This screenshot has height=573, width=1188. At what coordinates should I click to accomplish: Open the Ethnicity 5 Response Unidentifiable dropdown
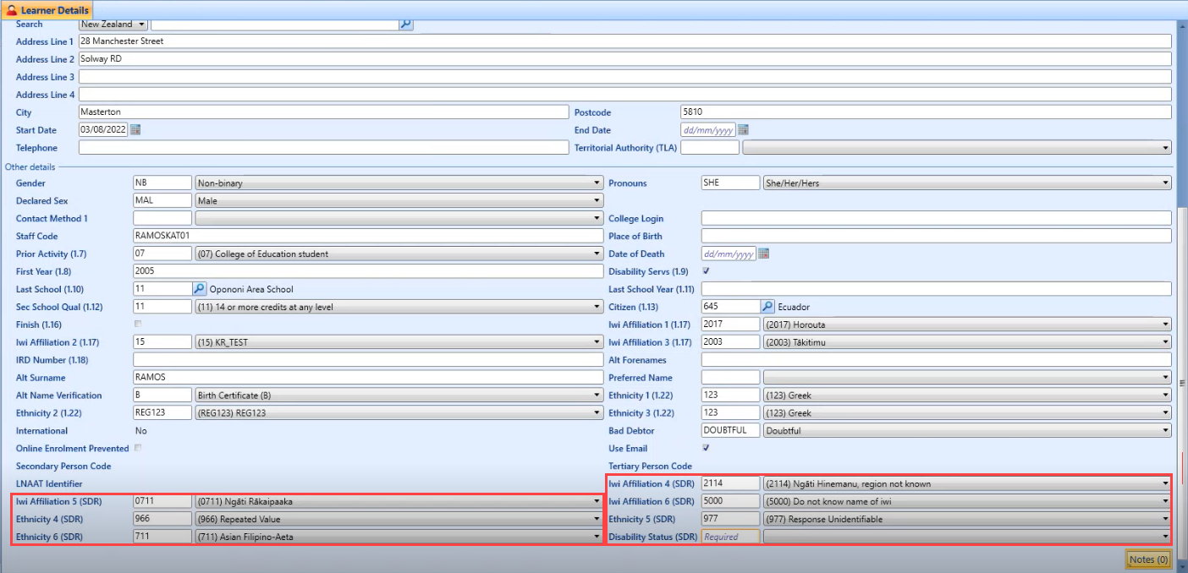[x=967, y=519]
